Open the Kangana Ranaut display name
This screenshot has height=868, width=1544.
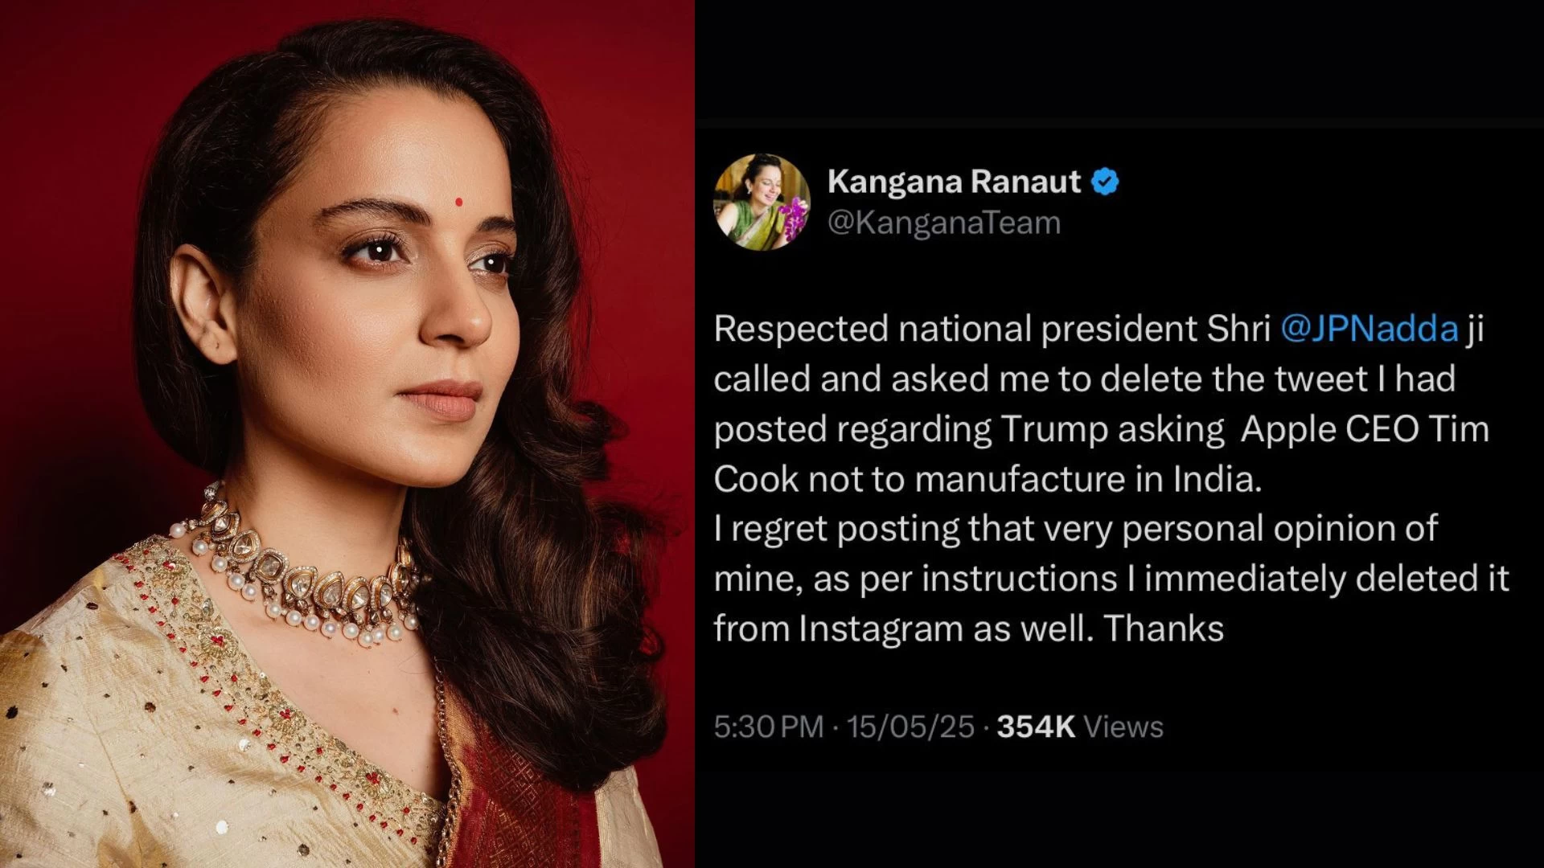pos(954,182)
